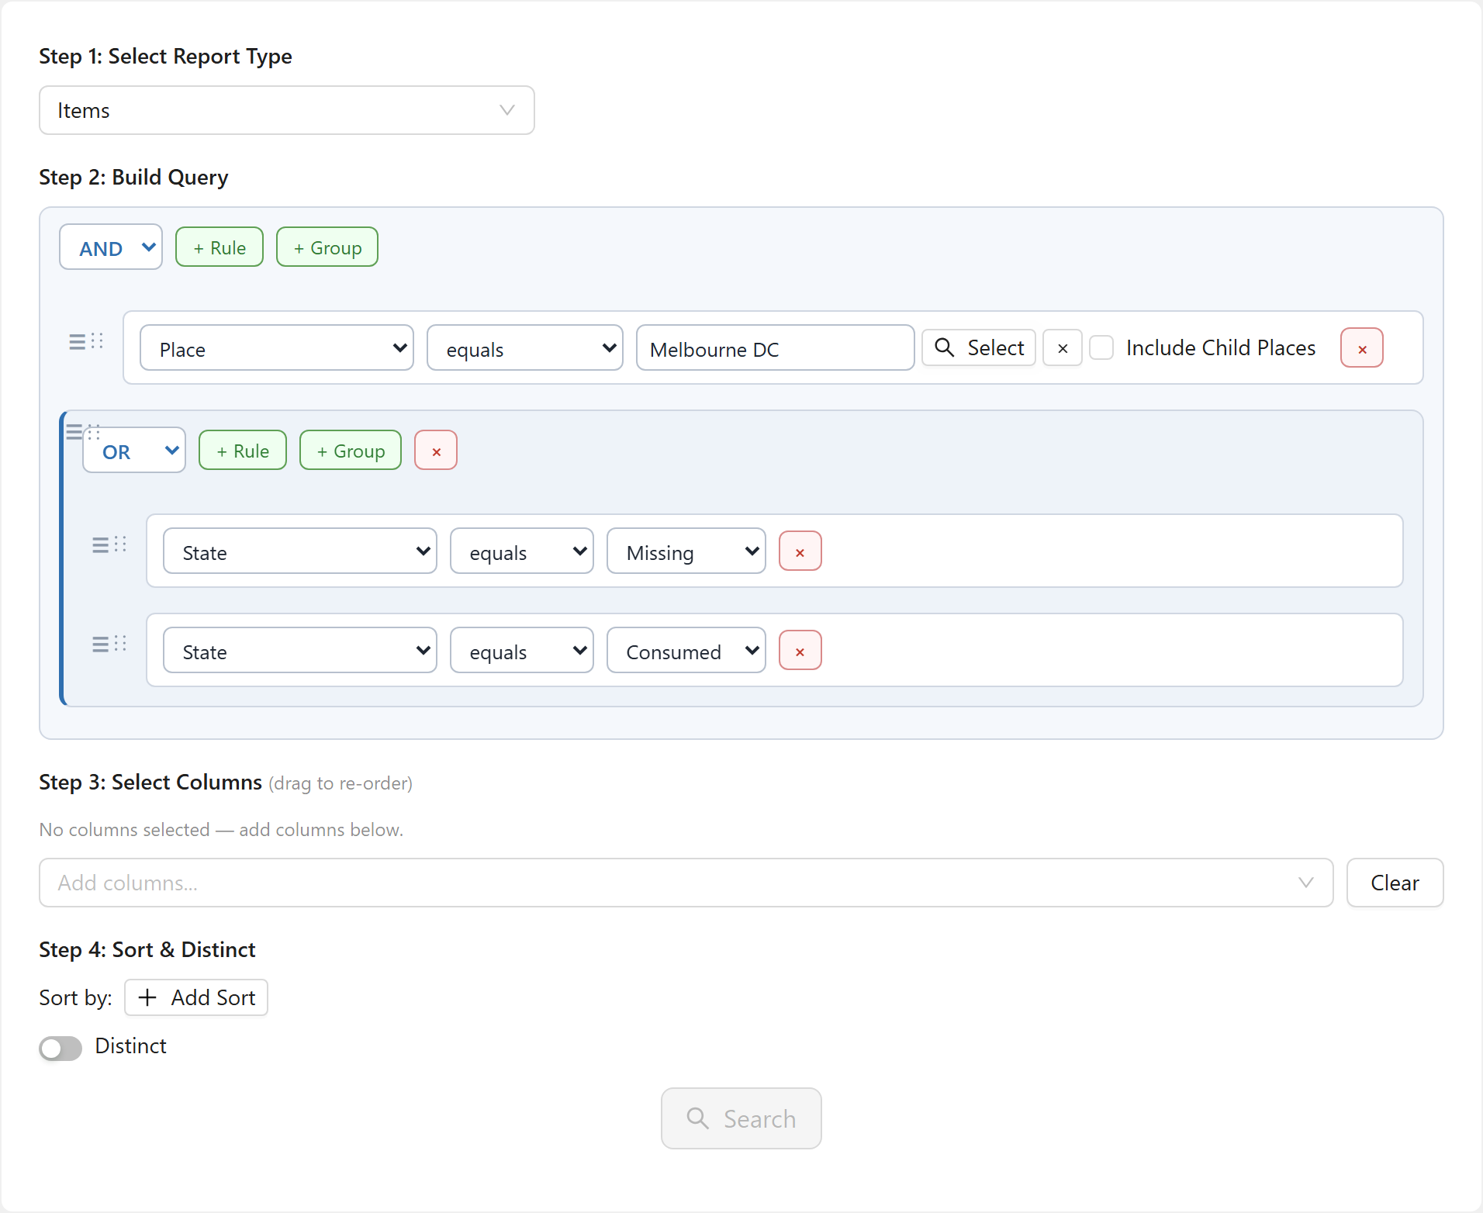This screenshot has width=1483, height=1213.
Task: Add a rule to the OR group
Action: coord(243,451)
